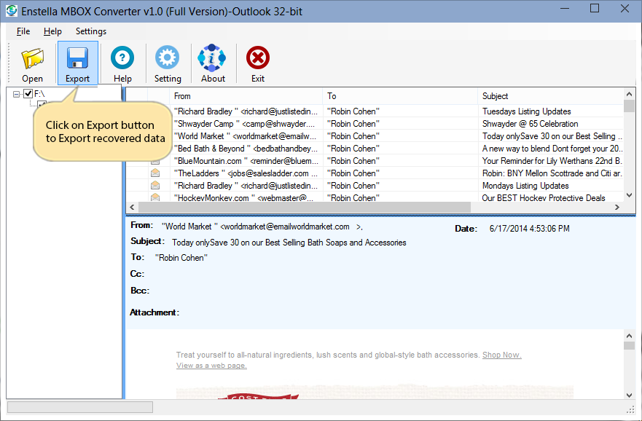The height and width of the screenshot is (421, 642).
Task: Uncheck the F:\ drive checkbox
Action: coord(28,93)
